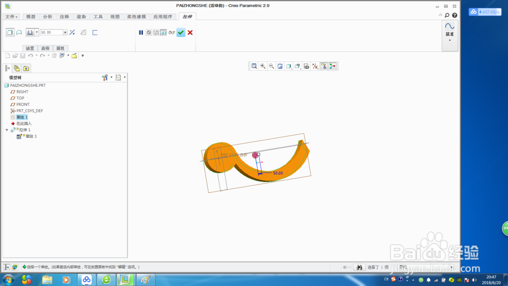Viewport: 508px width, 286px height.
Task: Click the New file icon
Action: coord(8,56)
